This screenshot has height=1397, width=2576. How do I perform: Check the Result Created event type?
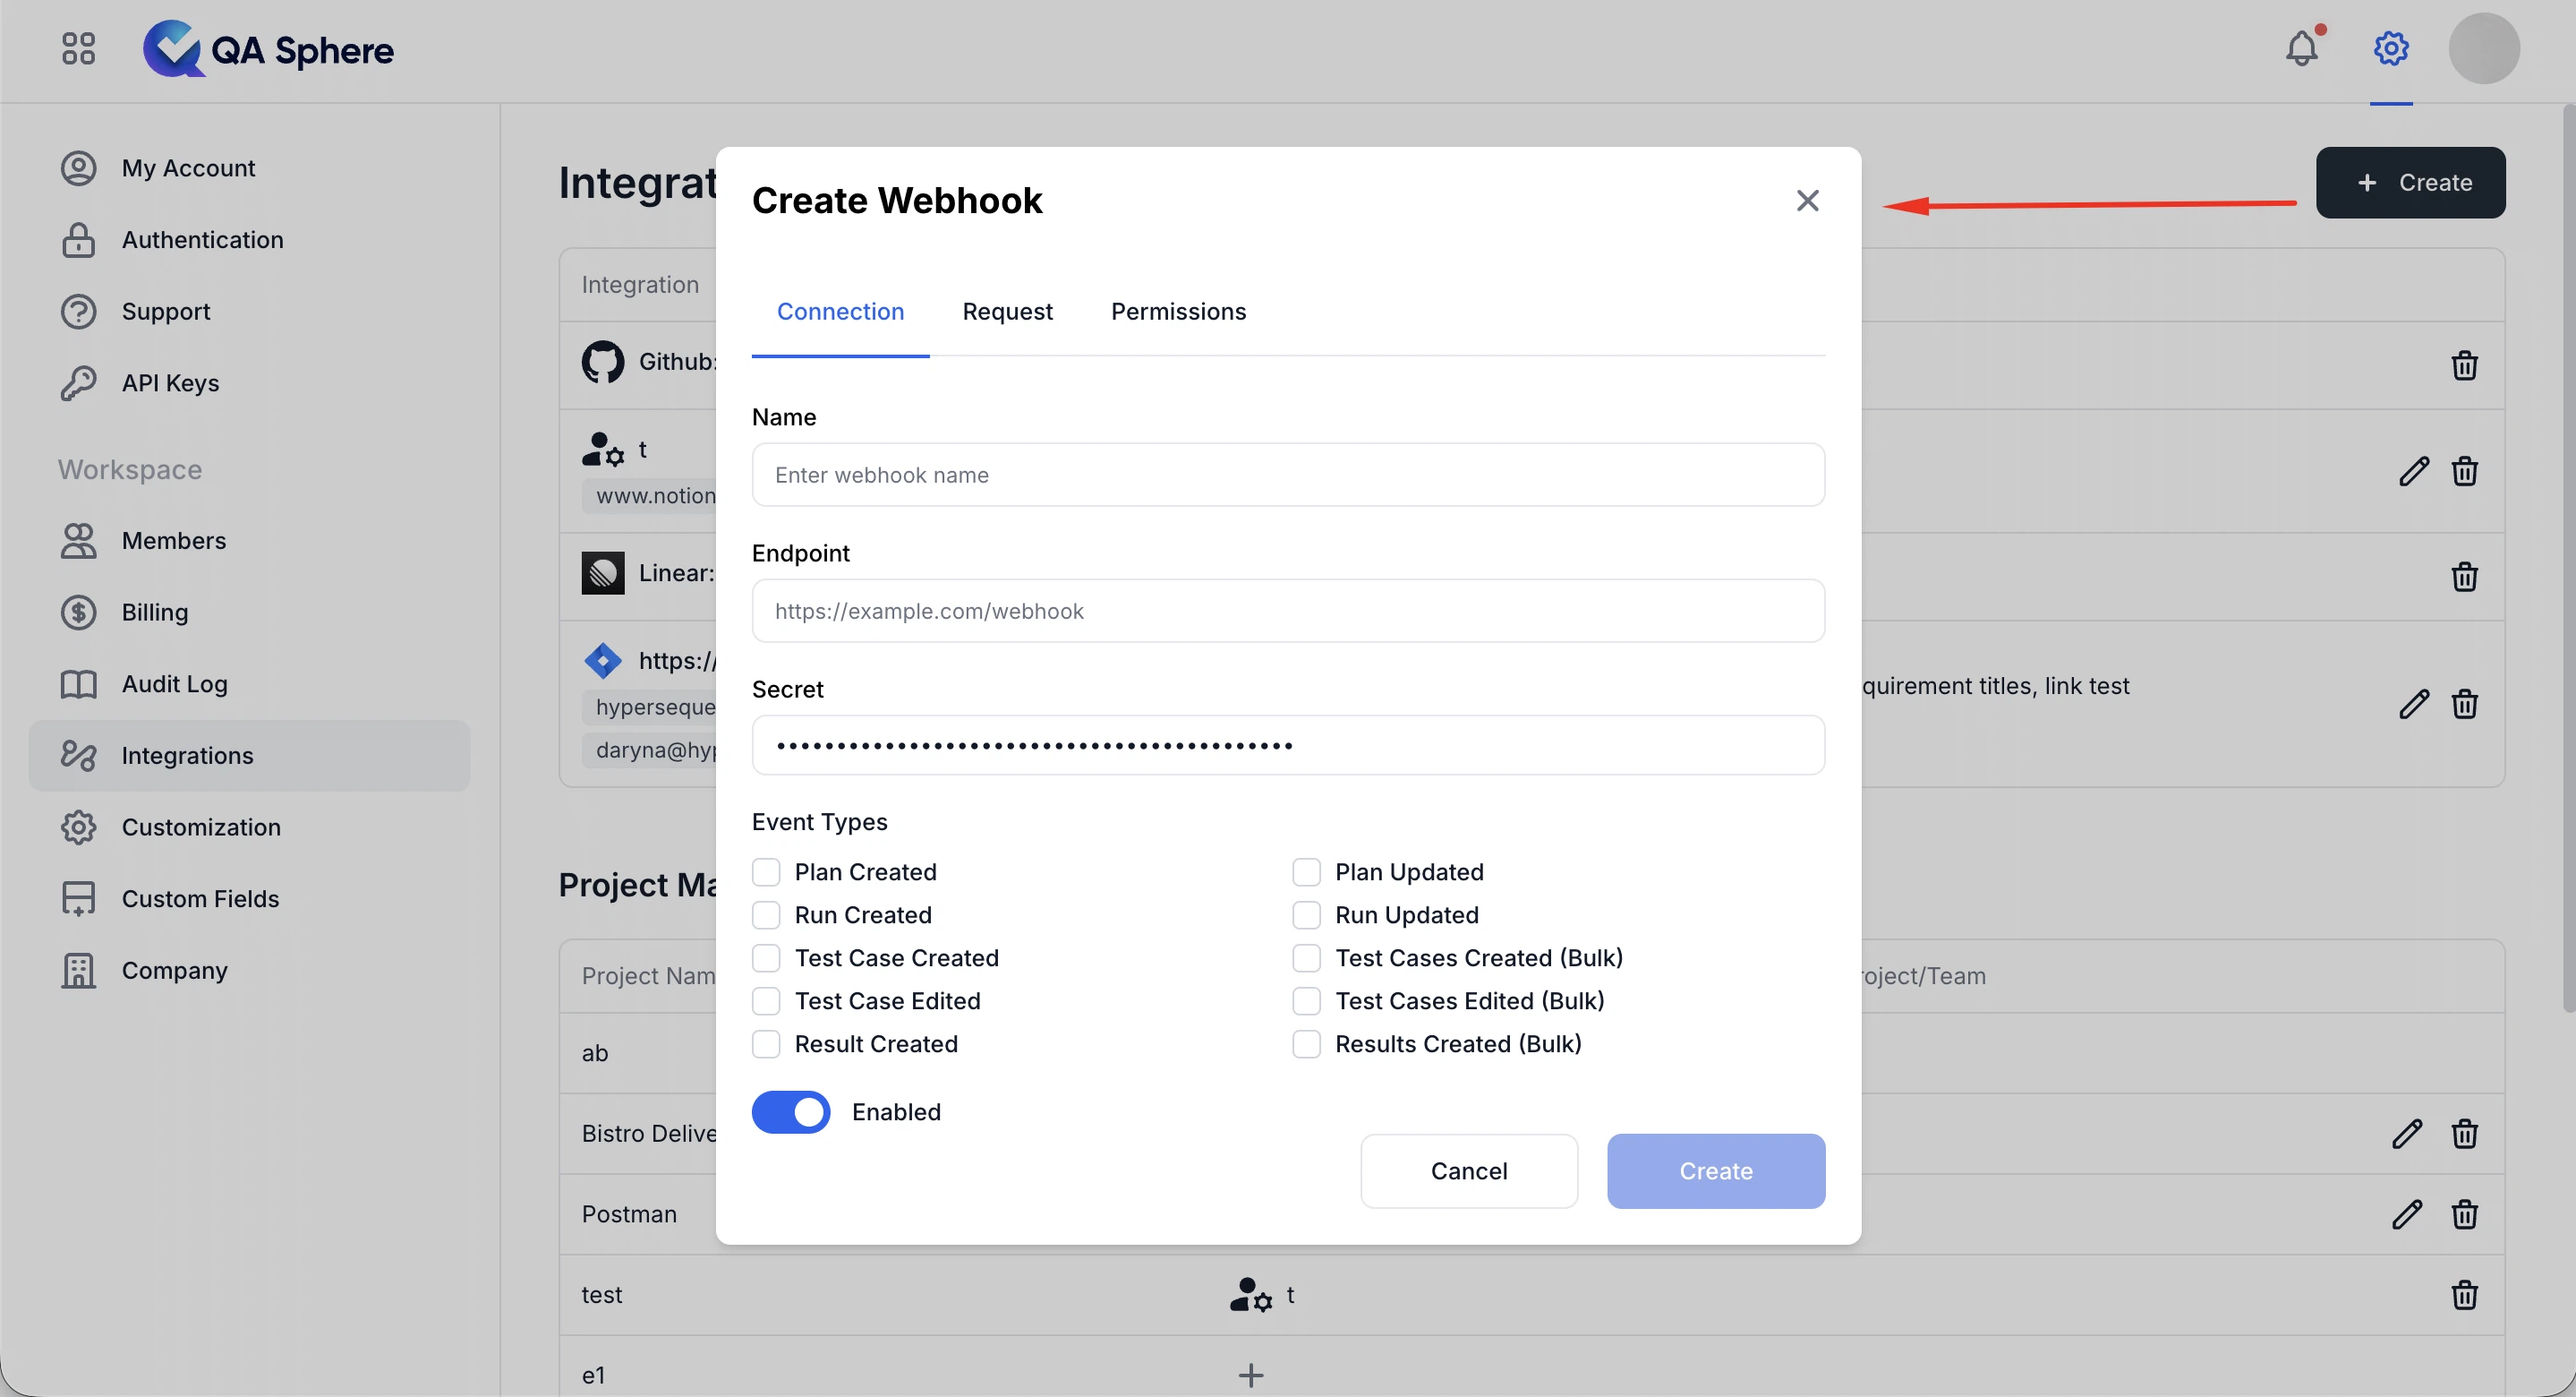tap(766, 1044)
